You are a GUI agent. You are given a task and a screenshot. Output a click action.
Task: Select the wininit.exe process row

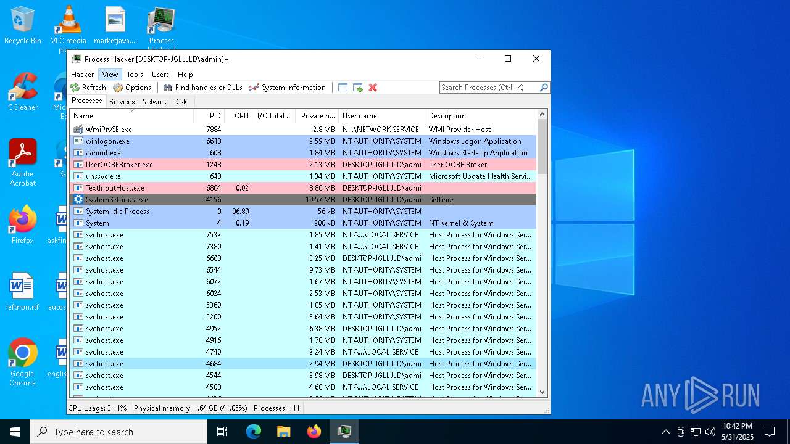click(303, 153)
